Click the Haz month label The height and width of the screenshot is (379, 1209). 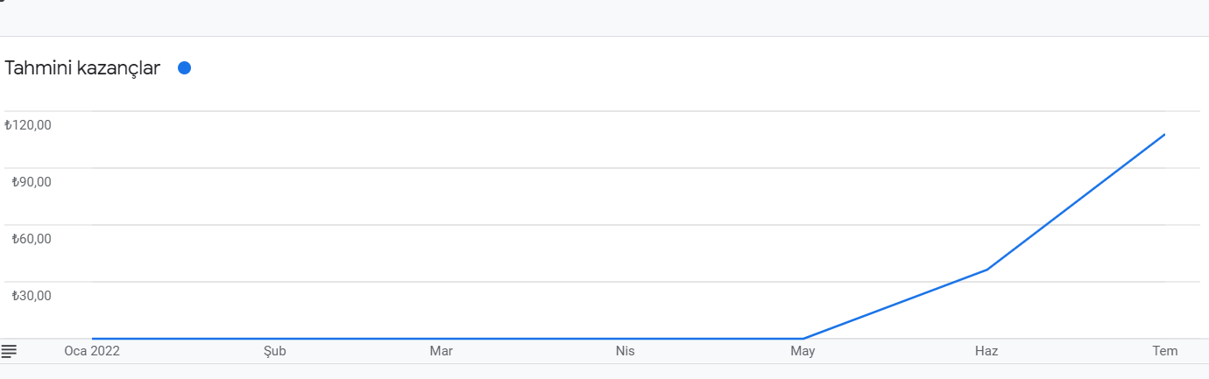986,351
